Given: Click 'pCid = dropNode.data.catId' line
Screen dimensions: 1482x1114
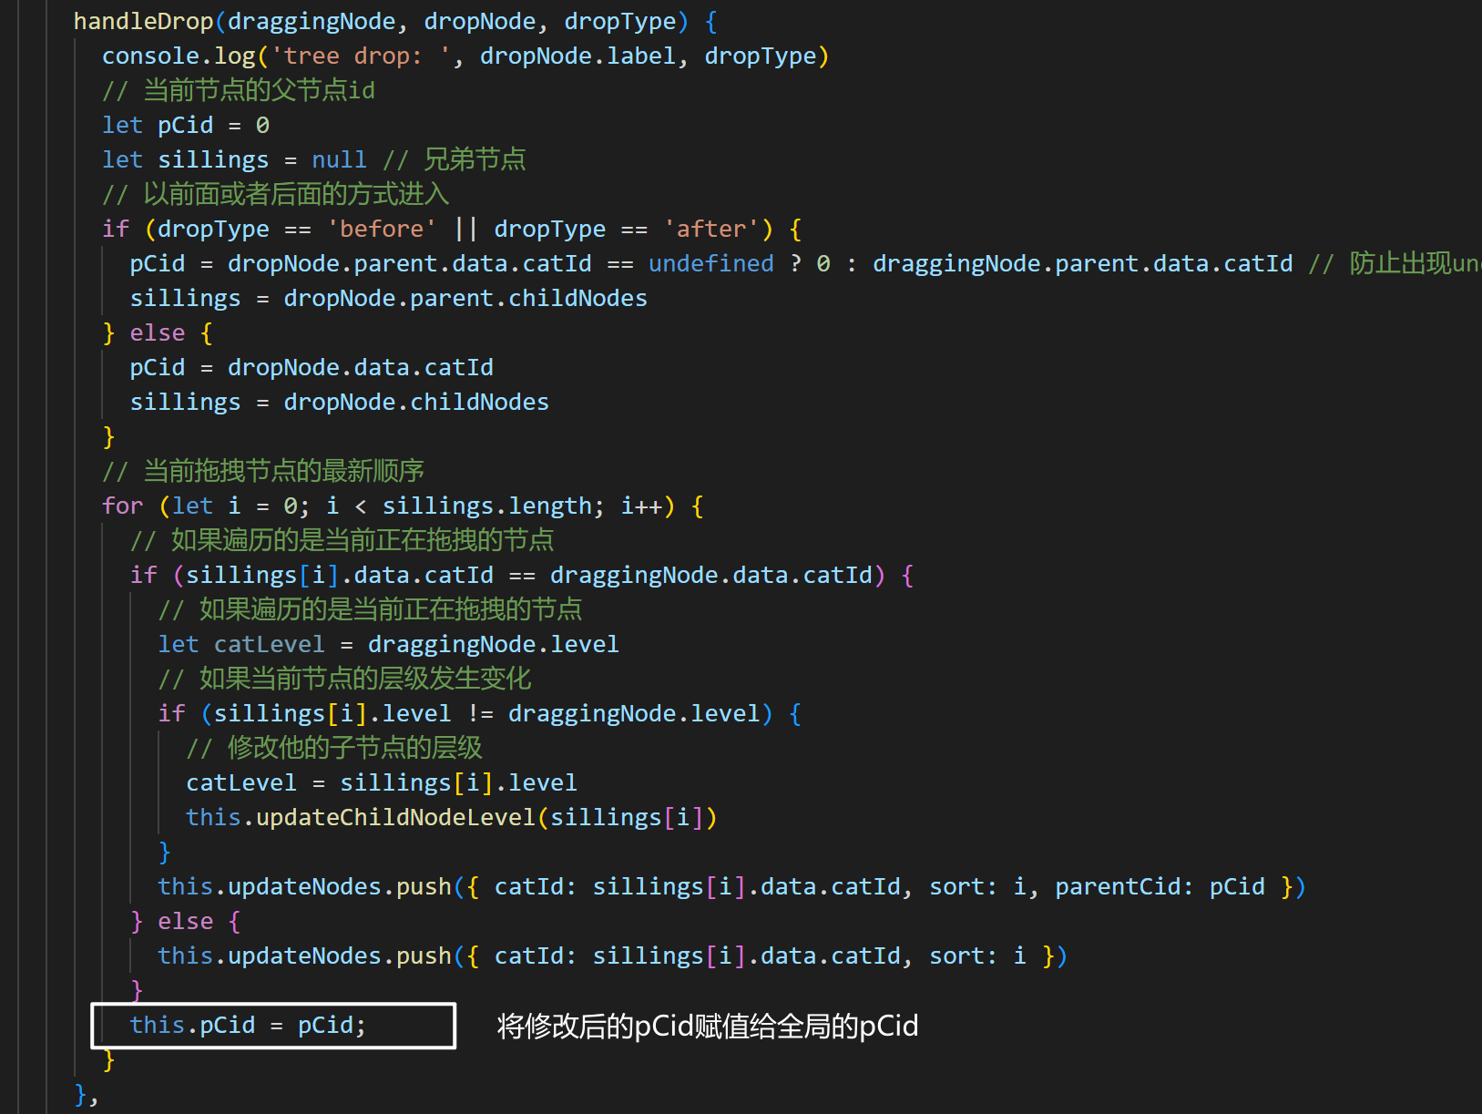Looking at the screenshot, I should pos(312,367).
